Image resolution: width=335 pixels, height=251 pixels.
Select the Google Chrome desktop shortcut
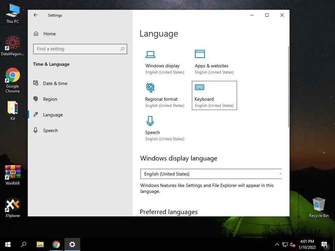coord(13,80)
